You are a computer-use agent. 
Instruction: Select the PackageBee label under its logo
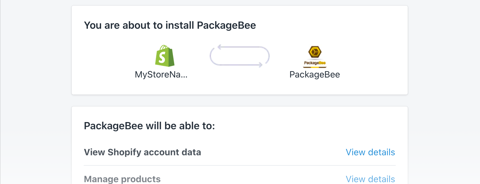tap(315, 74)
